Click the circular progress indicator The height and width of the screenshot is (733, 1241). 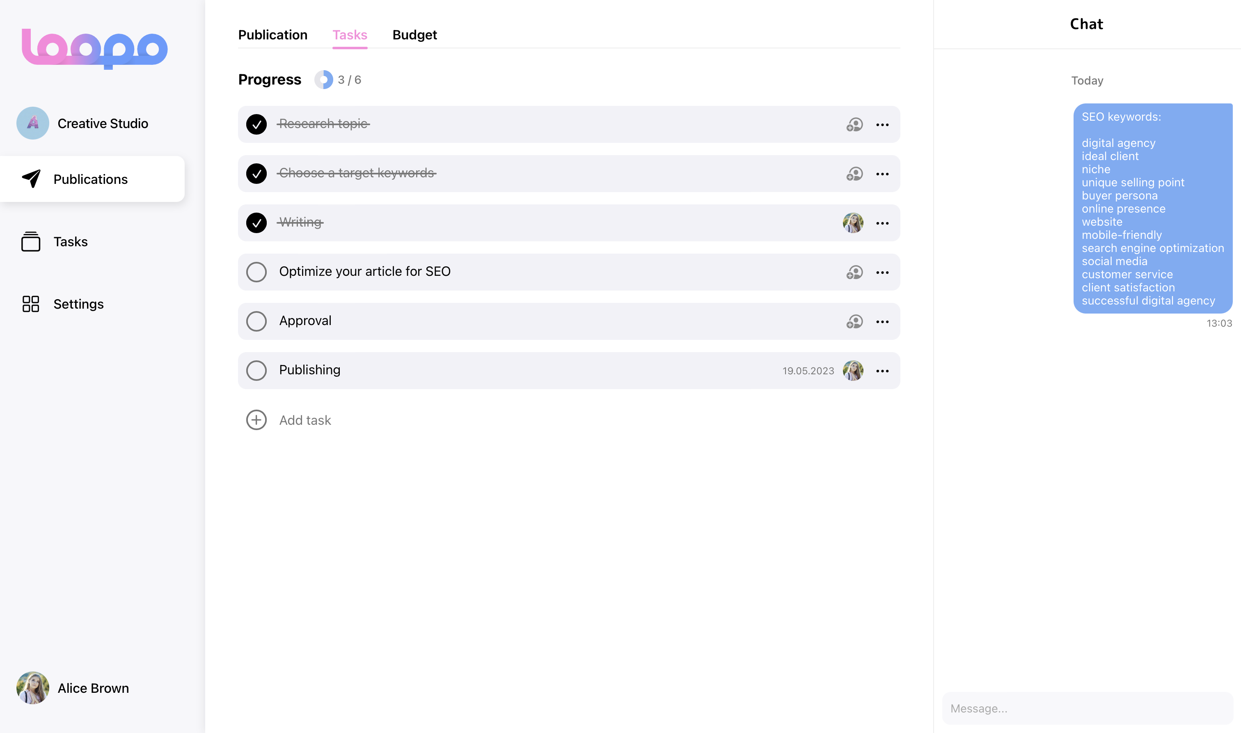click(323, 80)
